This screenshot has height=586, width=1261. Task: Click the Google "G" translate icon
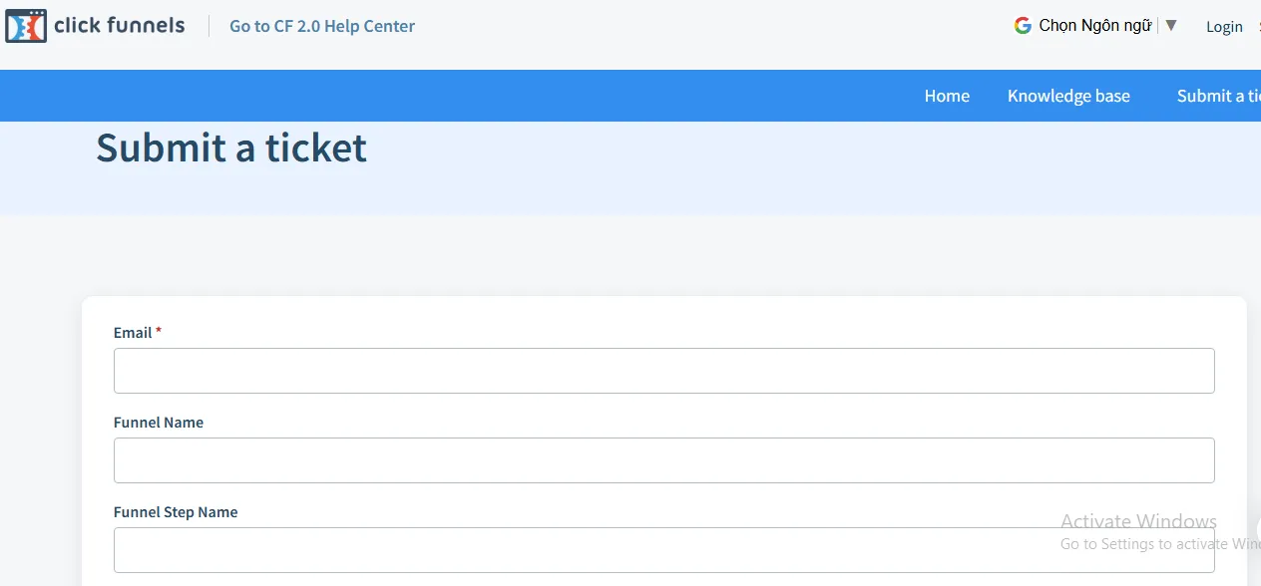pyautogui.click(x=1023, y=26)
